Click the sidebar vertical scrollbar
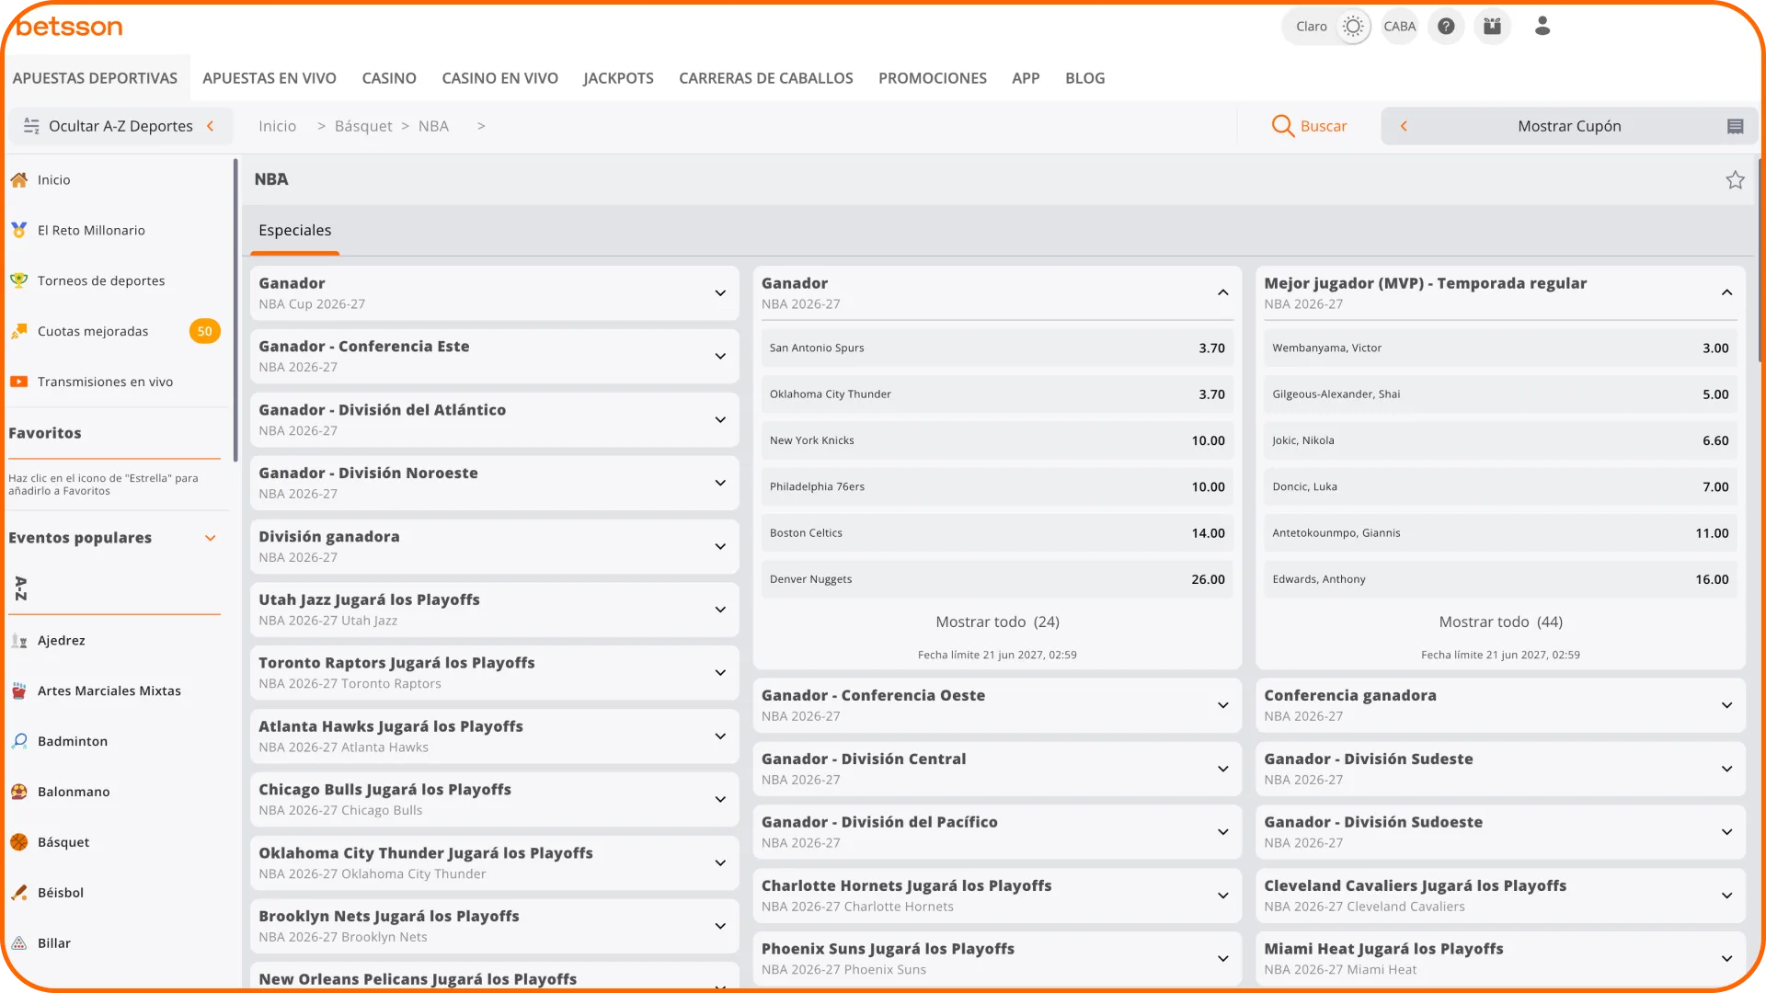The image size is (1766, 993). click(235, 310)
